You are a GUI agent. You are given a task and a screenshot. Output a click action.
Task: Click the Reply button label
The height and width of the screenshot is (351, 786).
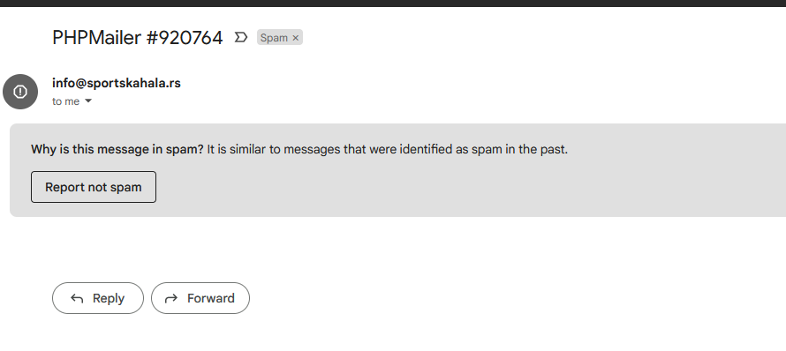click(109, 298)
